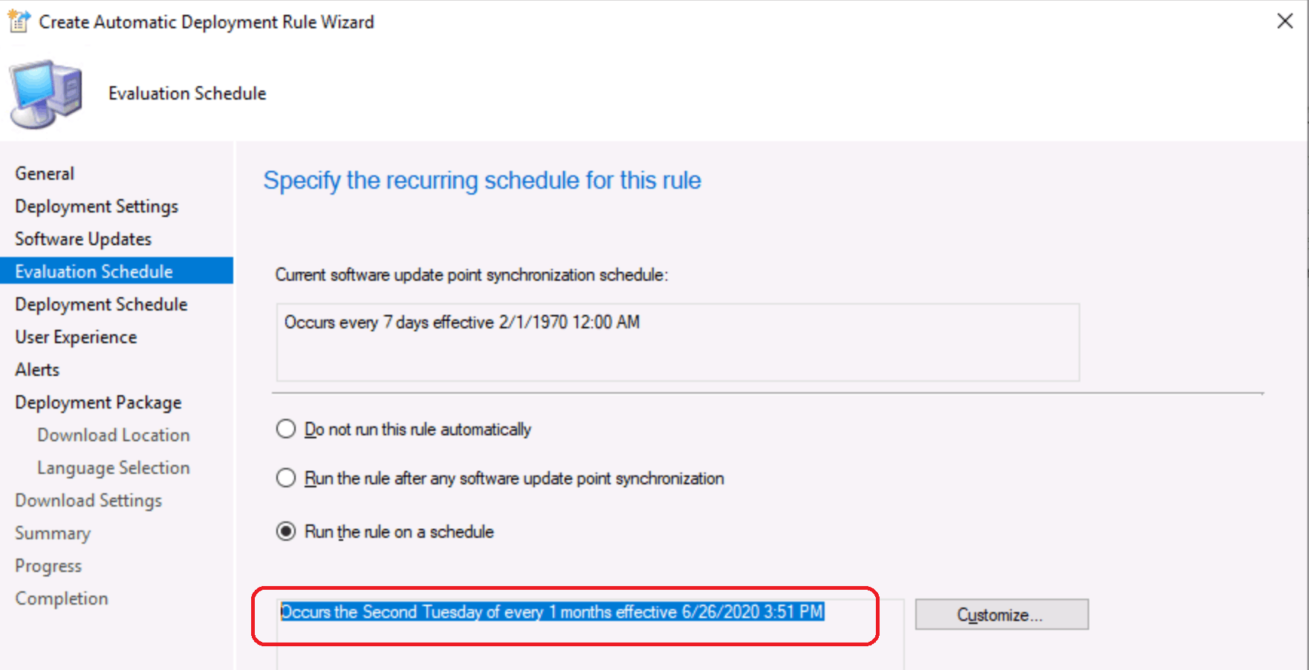This screenshot has width=1309, height=670.
Task: Click the highlighted Second Tuesday schedule text
Action: (x=552, y=612)
